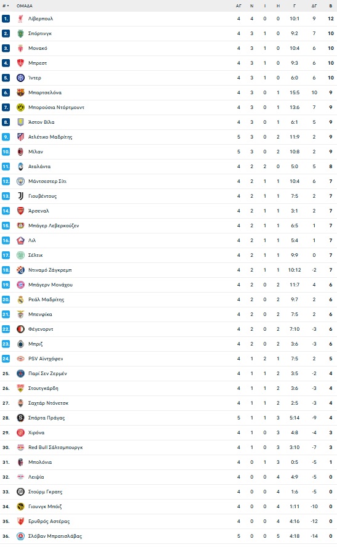The image size is (337, 547).
Task: Sort table by the # rank column
Action: click(6, 6)
